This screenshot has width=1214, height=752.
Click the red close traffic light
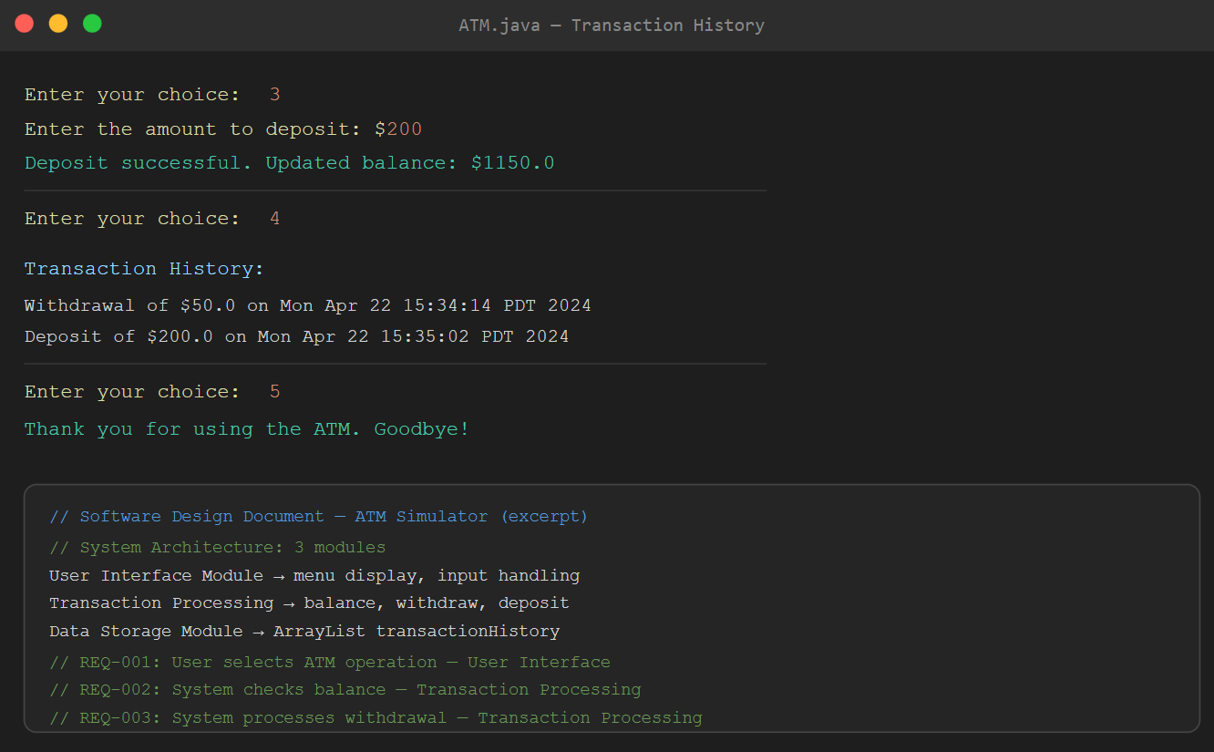[23, 23]
